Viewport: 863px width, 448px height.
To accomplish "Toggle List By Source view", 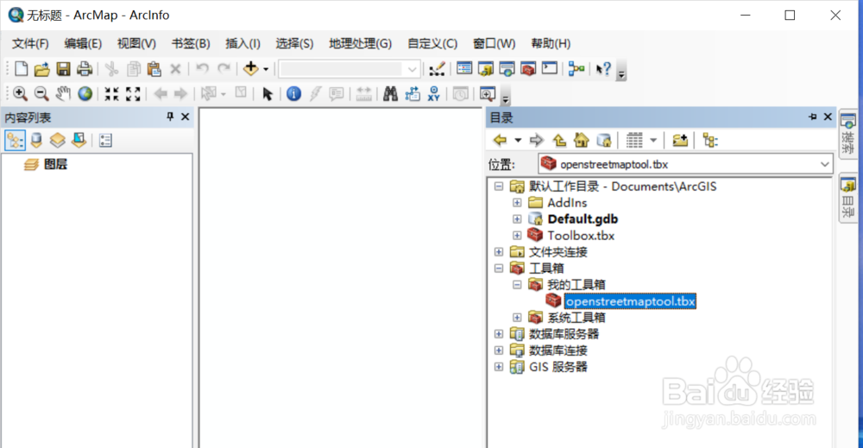I will pyautogui.click(x=36, y=141).
